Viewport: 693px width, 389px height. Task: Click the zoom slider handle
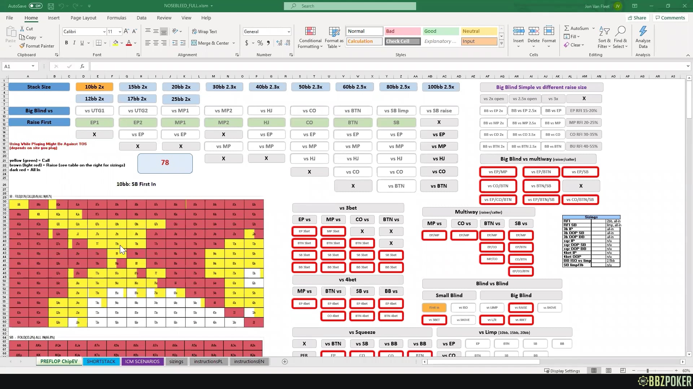point(648,371)
